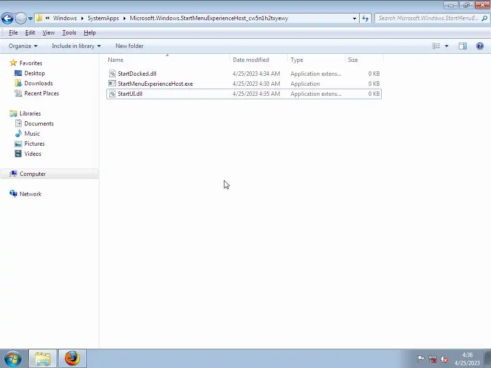Click the Computer icon in sidebar

click(13, 173)
